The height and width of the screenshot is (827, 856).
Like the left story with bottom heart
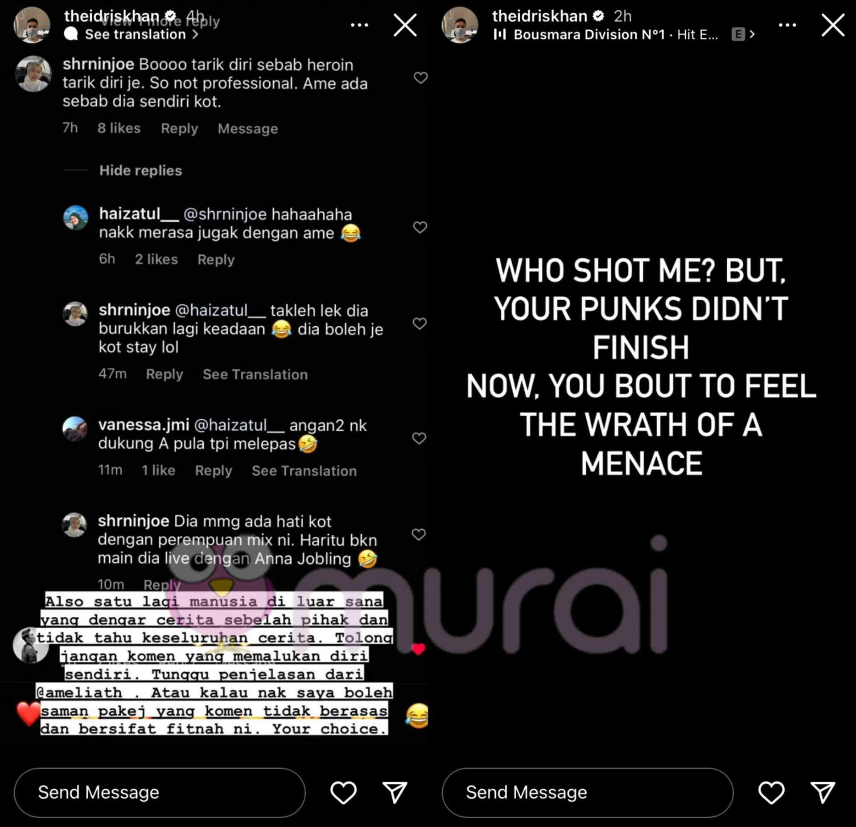343,792
